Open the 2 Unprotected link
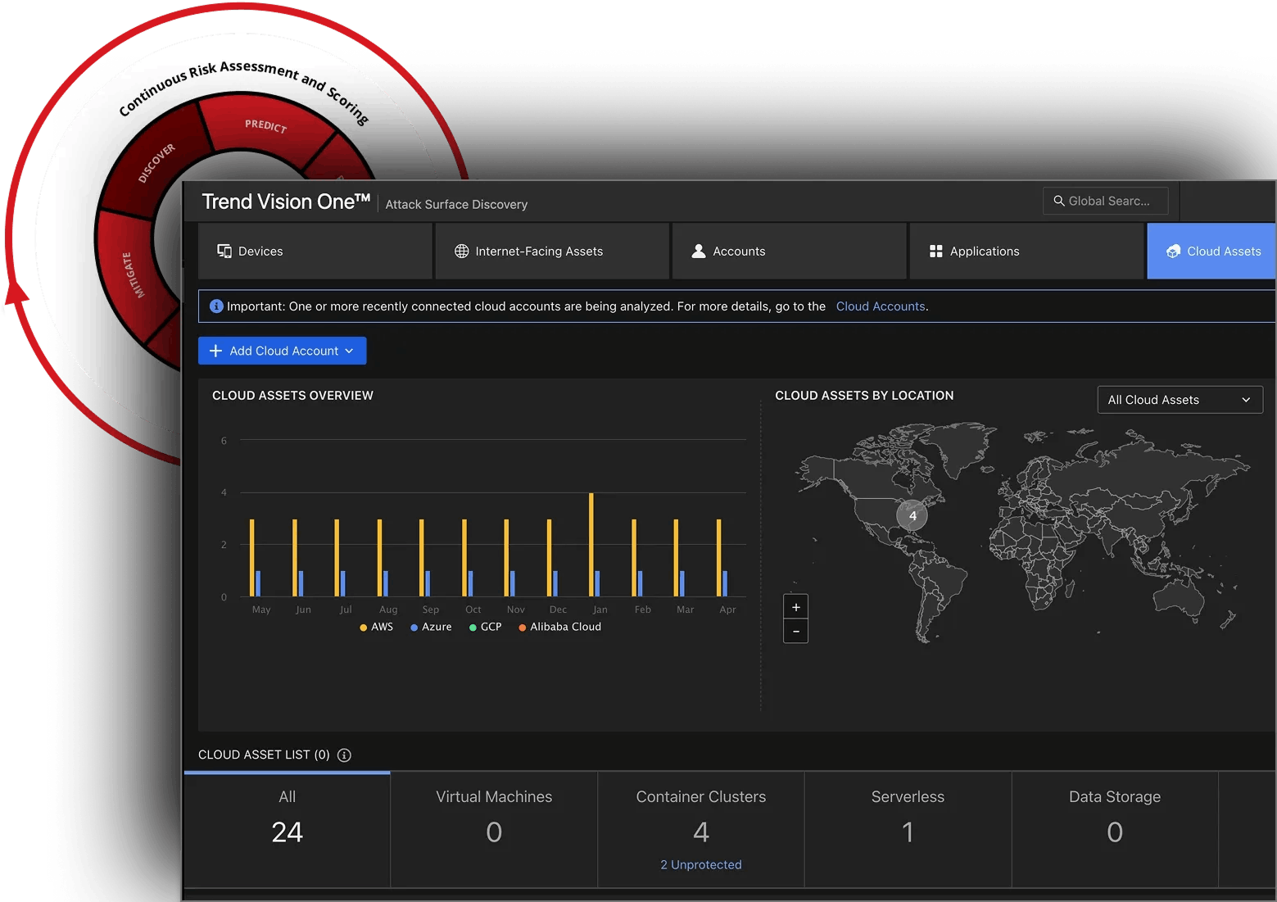The width and height of the screenshot is (1277, 902). (701, 865)
